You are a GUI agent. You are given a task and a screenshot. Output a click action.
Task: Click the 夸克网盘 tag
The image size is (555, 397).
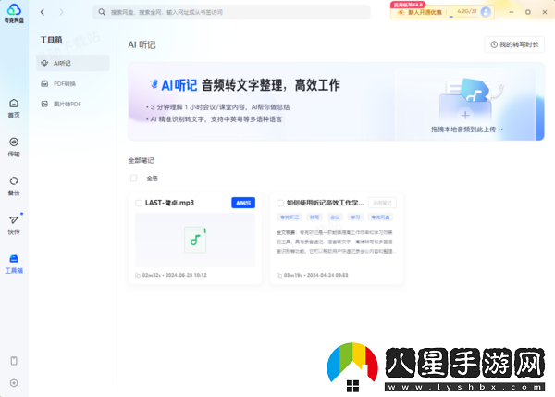pyautogui.click(x=380, y=217)
